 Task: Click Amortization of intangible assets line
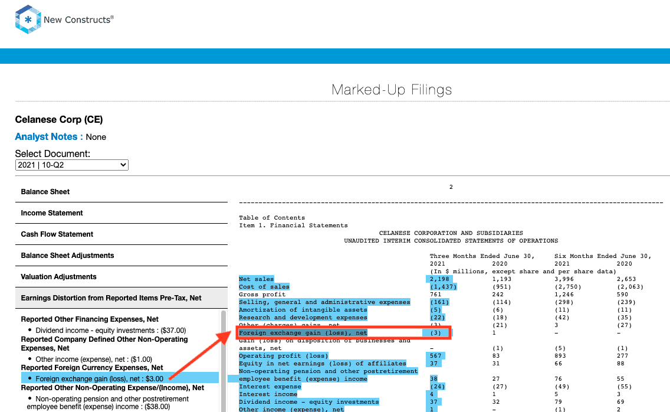pyautogui.click(x=303, y=310)
